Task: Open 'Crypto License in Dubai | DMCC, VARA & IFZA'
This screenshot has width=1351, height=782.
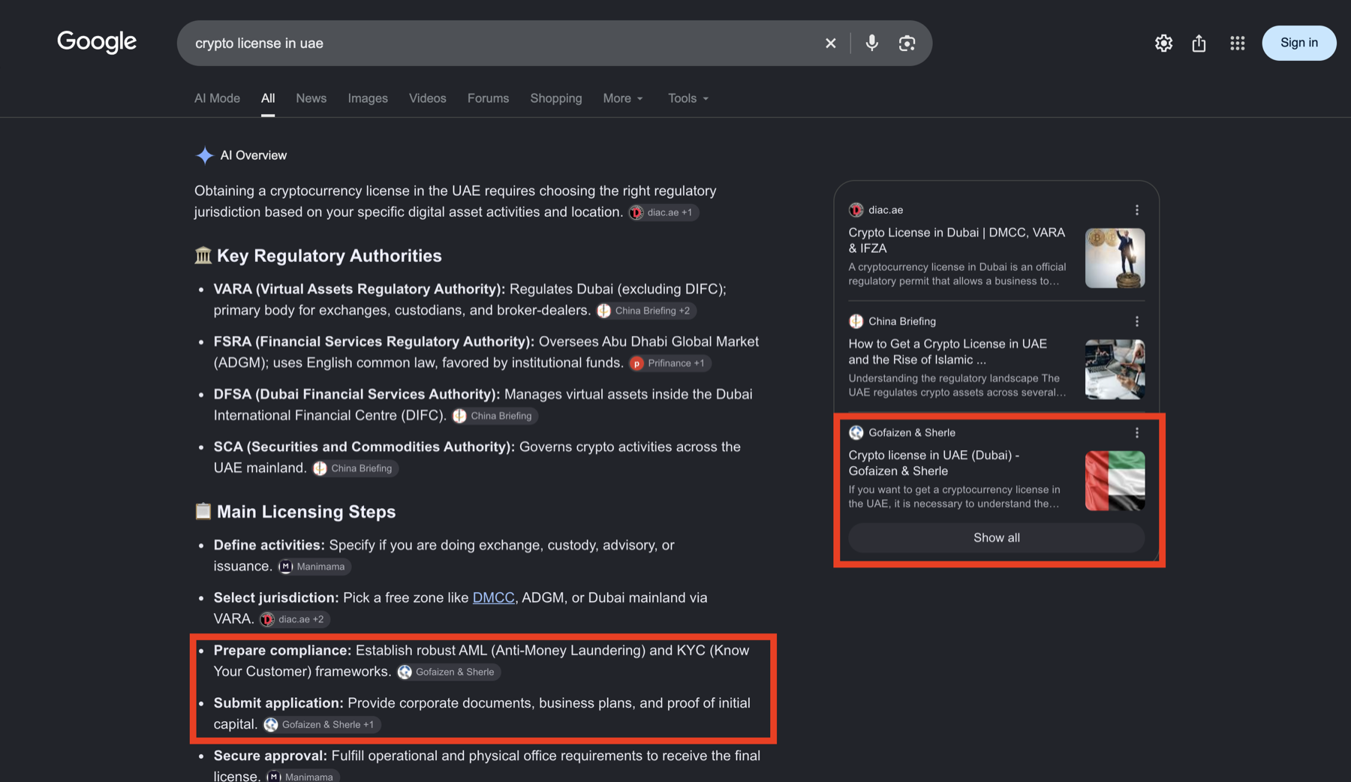Action: (x=956, y=240)
